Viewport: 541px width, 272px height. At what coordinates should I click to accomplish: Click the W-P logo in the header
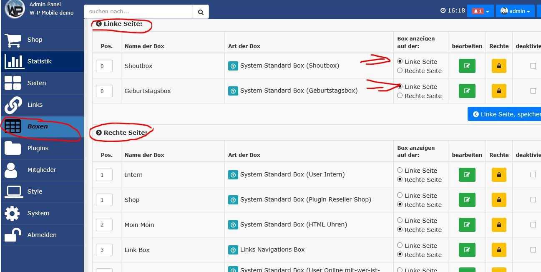tap(15, 9)
